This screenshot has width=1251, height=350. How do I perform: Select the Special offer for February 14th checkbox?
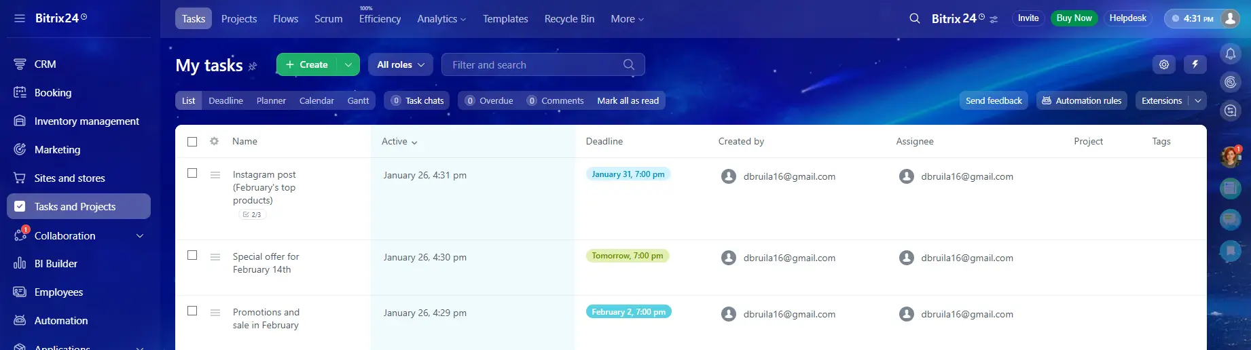[x=192, y=255]
